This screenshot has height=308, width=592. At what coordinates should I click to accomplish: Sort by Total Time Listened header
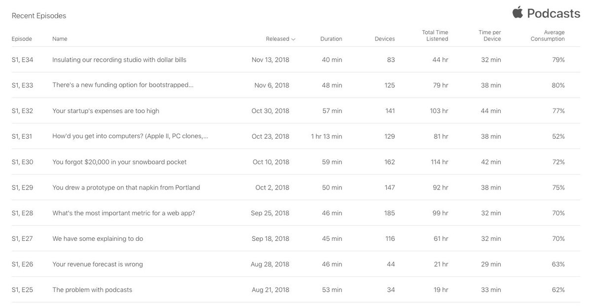click(435, 36)
